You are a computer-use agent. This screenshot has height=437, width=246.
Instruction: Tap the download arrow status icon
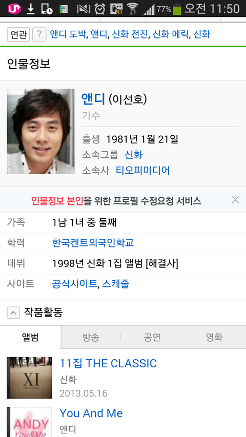(31, 9)
